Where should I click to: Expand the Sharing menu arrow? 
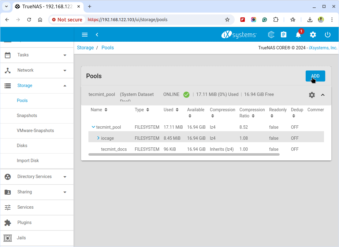65,192
